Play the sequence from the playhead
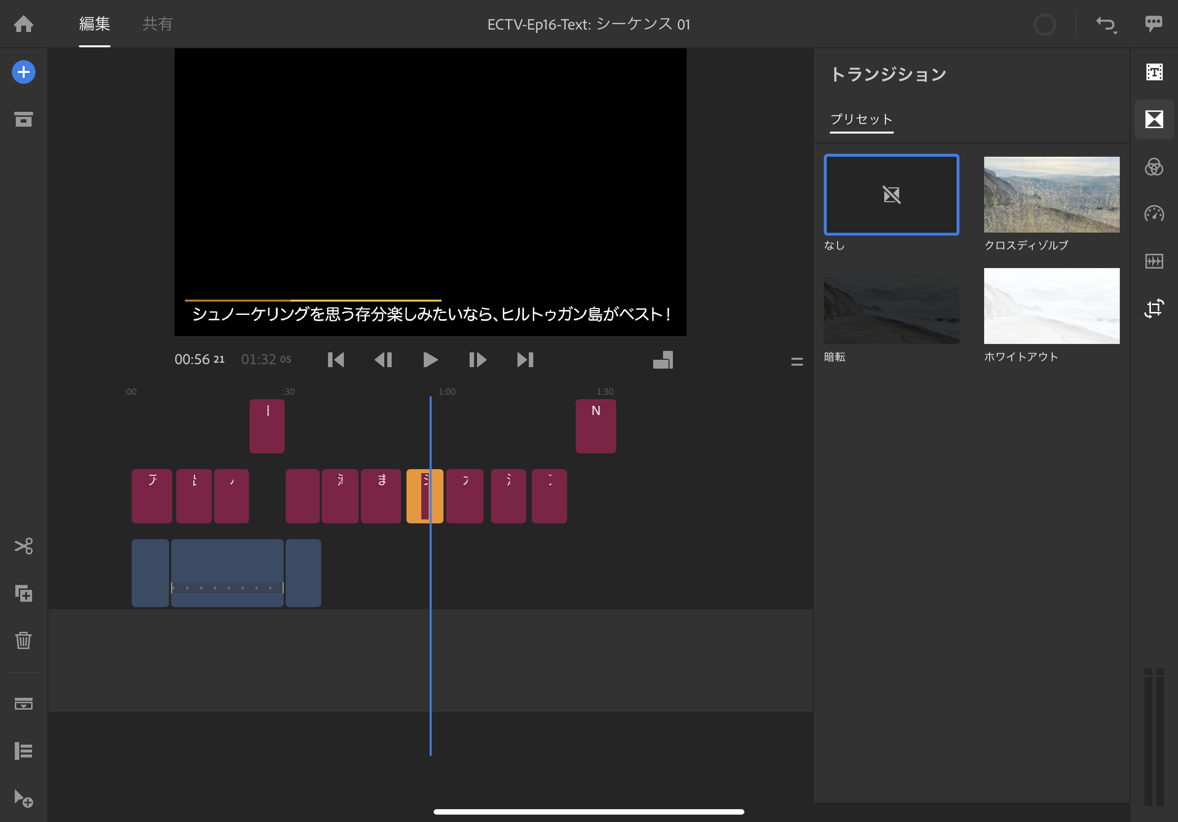 tap(430, 360)
